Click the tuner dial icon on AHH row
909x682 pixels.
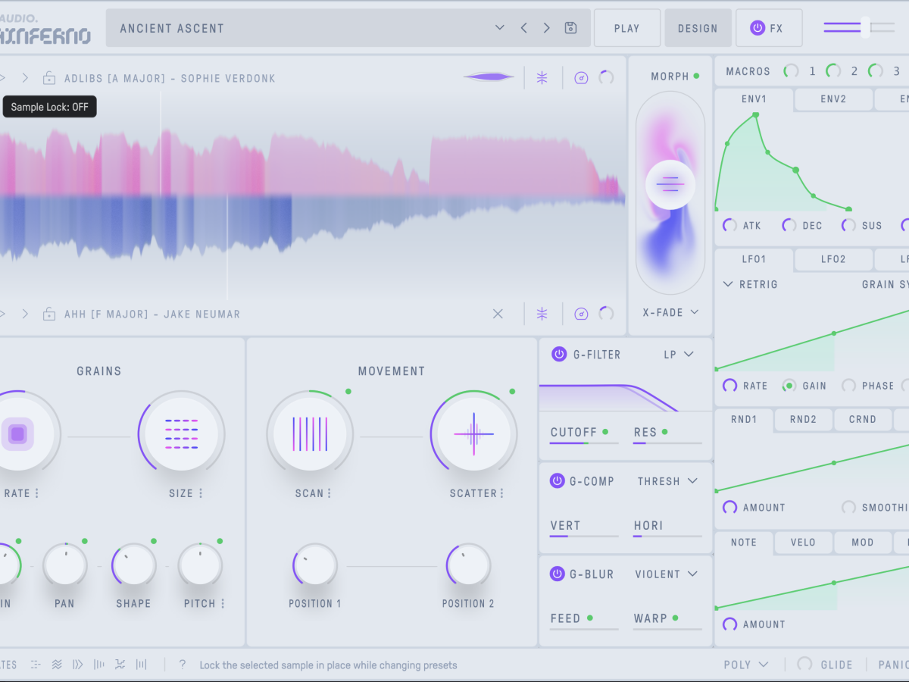click(581, 314)
